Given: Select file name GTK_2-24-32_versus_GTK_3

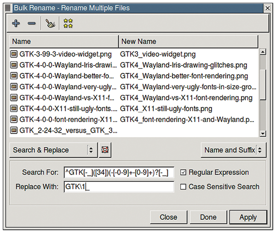Looking at the screenshot, I should tap(68, 130).
